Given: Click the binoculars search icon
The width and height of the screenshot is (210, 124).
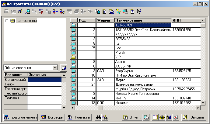Looking at the screenshot, I should [99, 117].
